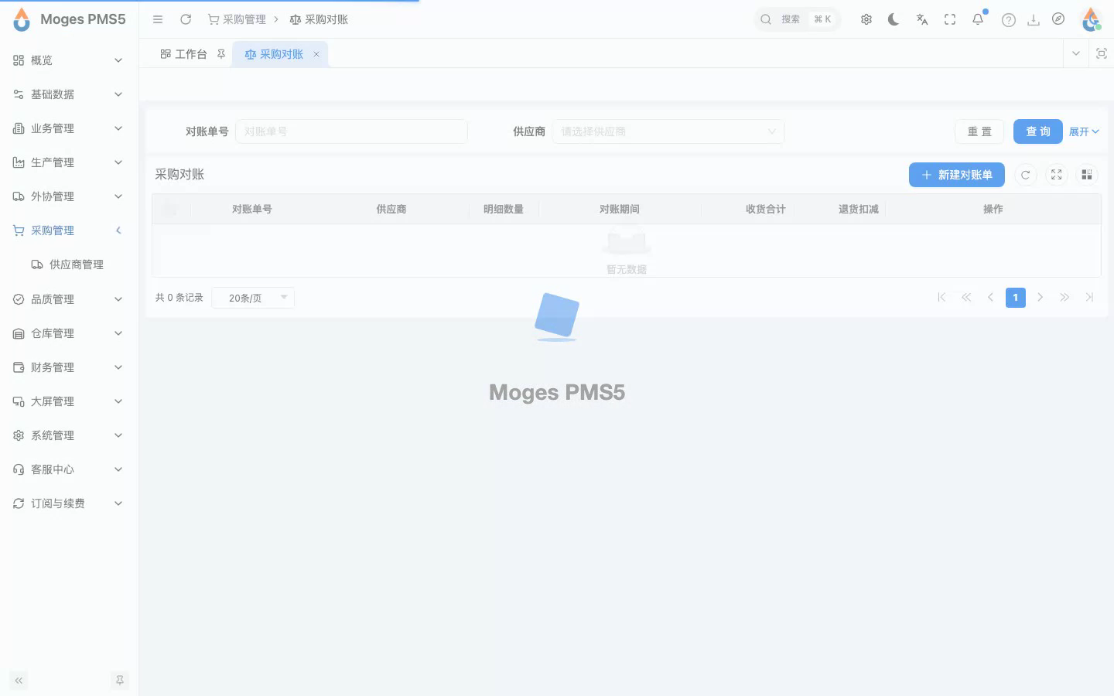Click the download icon in the header
Viewport: 1114px width, 696px height.
tap(1034, 20)
